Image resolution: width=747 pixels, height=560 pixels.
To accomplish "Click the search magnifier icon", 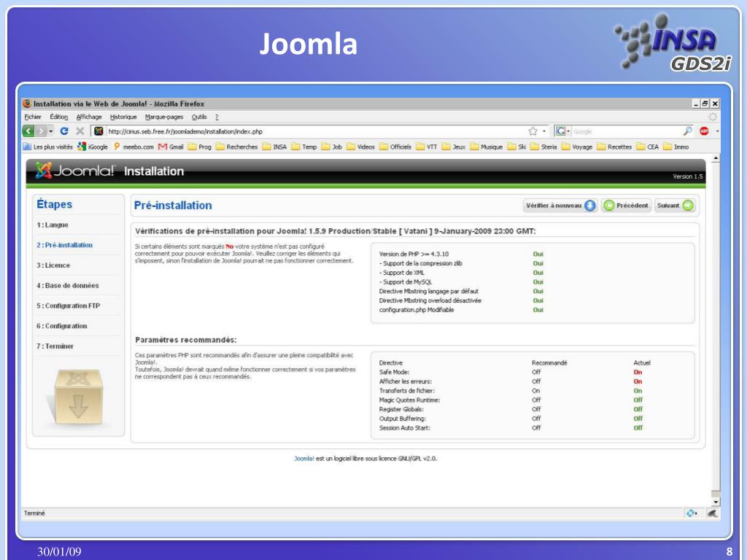I will click(687, 131).
